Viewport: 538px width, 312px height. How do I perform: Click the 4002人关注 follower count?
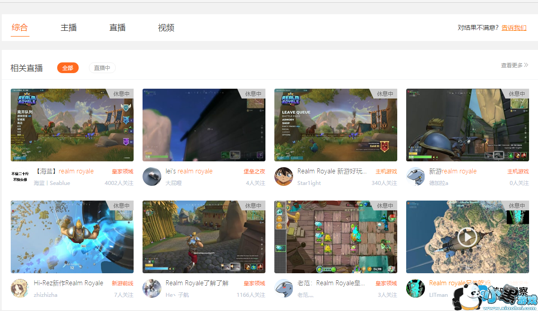[119, 183]
